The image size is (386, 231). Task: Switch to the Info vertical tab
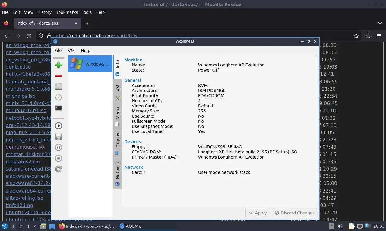click(x=118, y=67)
